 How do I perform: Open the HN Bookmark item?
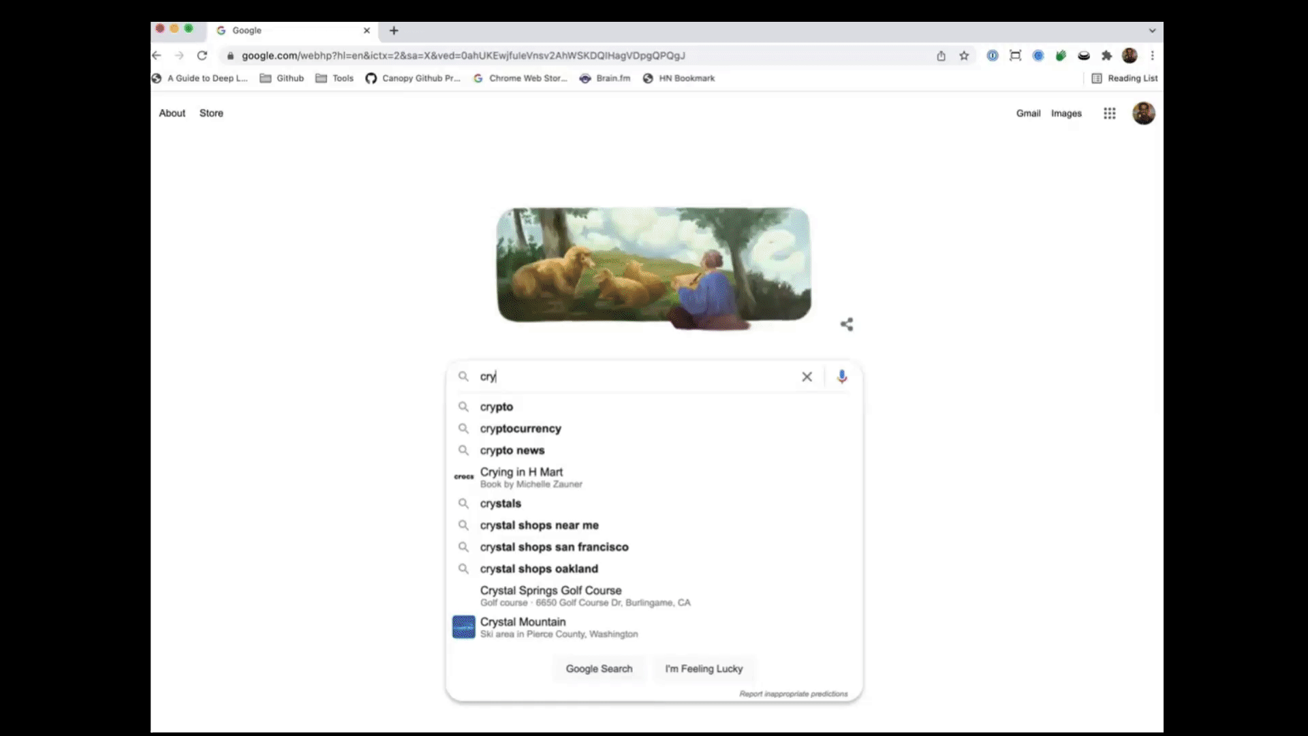point(679,78)
